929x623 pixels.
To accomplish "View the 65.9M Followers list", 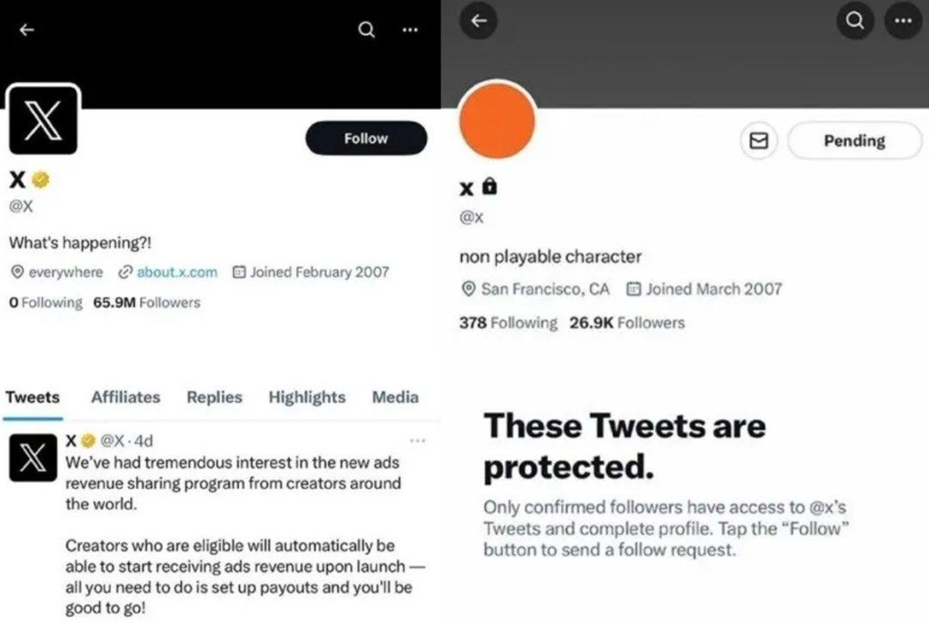I will [x=146, y=303].
